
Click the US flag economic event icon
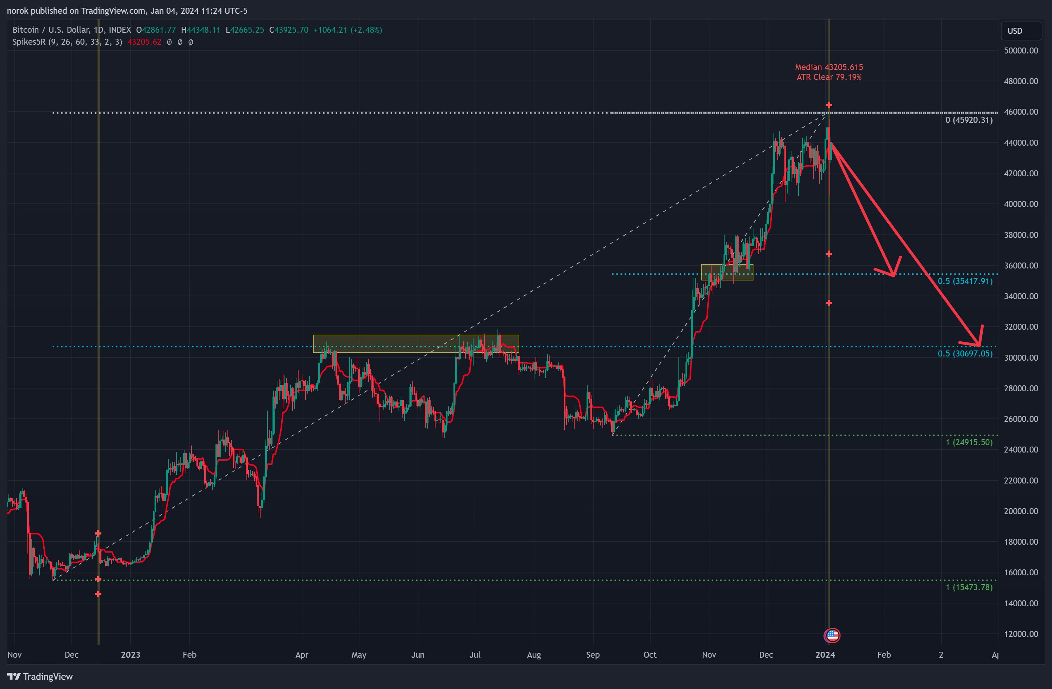pos(832,635)
